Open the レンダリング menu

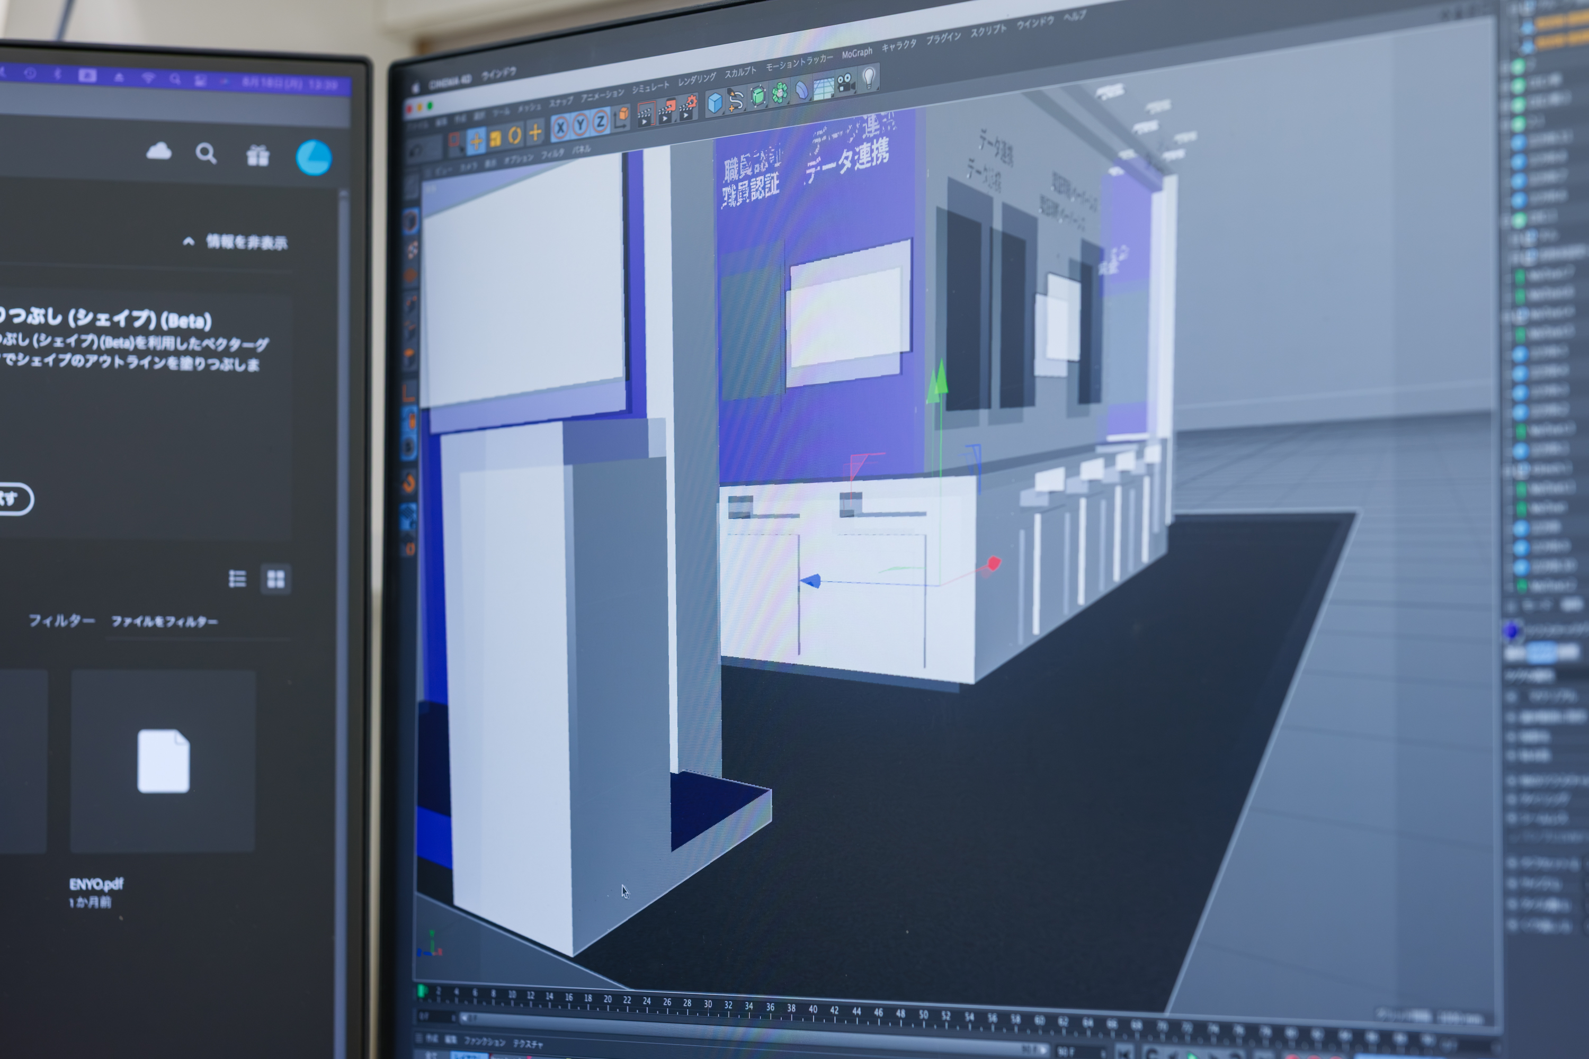point(697,79)
